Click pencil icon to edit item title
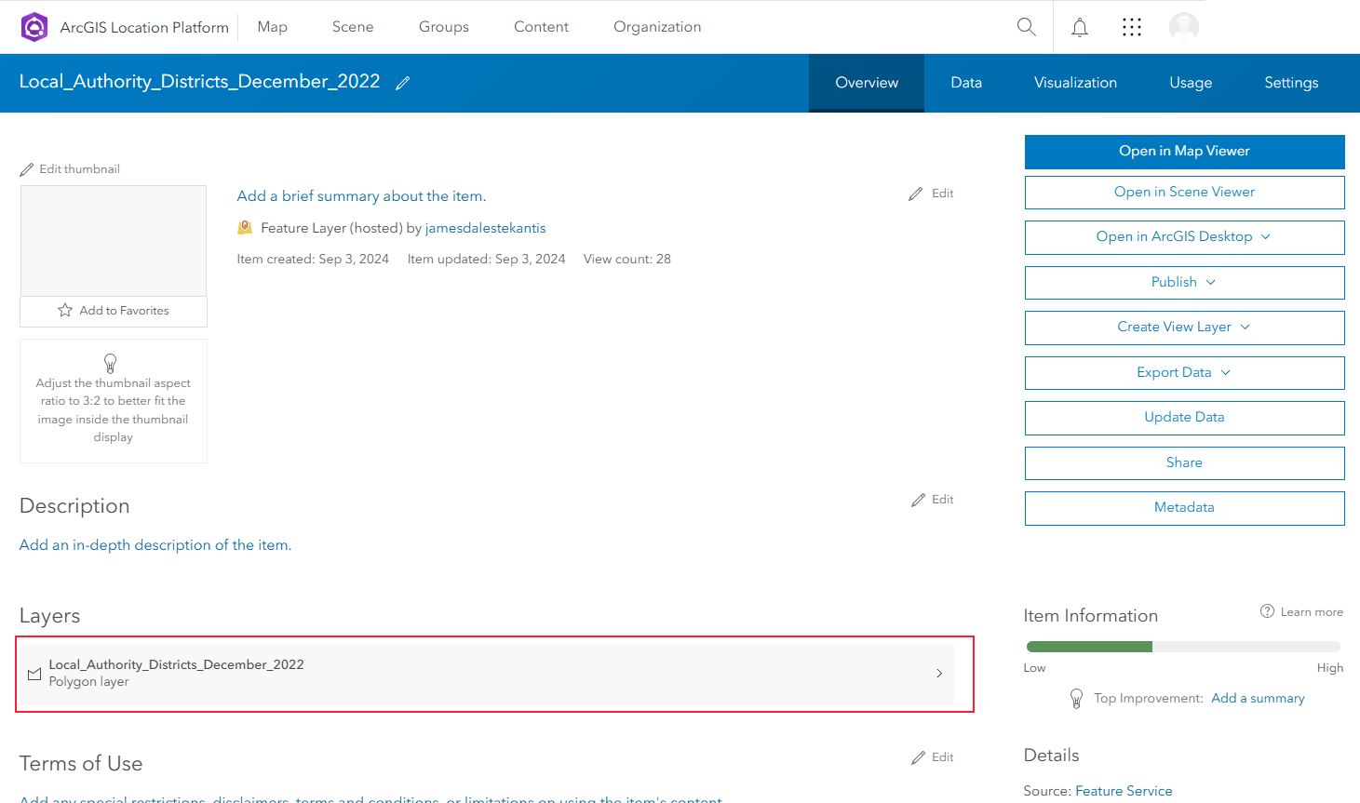This screenshot has width=1360, height=803. (x=402, y=84)
